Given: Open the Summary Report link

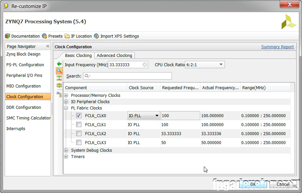Looking at the screenshot, I should click(x=277, y=47).
